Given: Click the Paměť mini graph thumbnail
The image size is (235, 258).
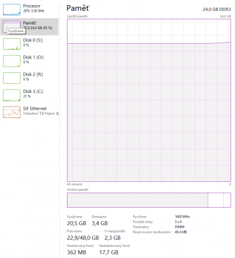Looking at the screenshot, I should point(12,26).
